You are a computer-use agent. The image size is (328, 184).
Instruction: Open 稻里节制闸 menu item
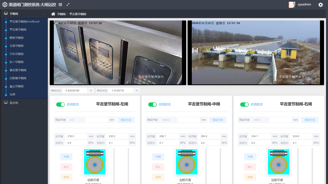click(16, 38)
